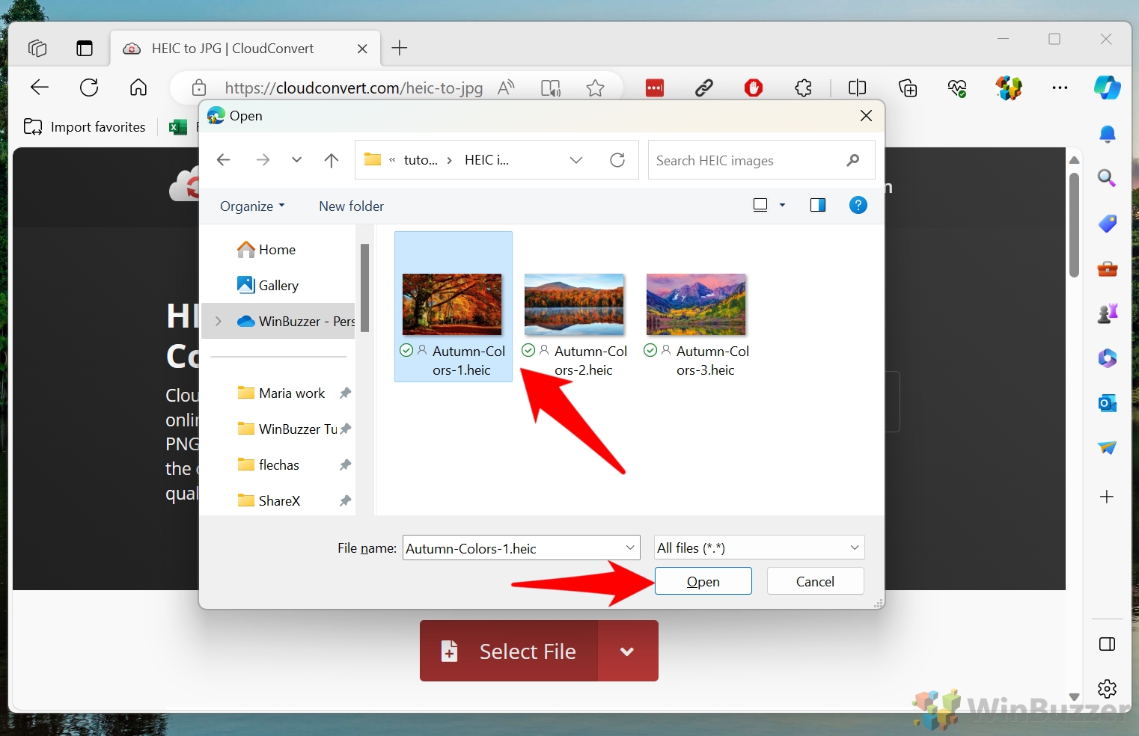This screenshot has height=736, width=1139.
Task: Open Browser essentials heart-rate icon
Action: [x=958, y=88]
